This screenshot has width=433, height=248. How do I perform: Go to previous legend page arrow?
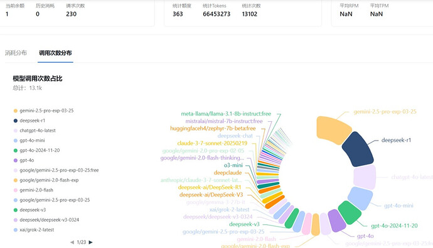pyautogui.click(x=72, y=242)
